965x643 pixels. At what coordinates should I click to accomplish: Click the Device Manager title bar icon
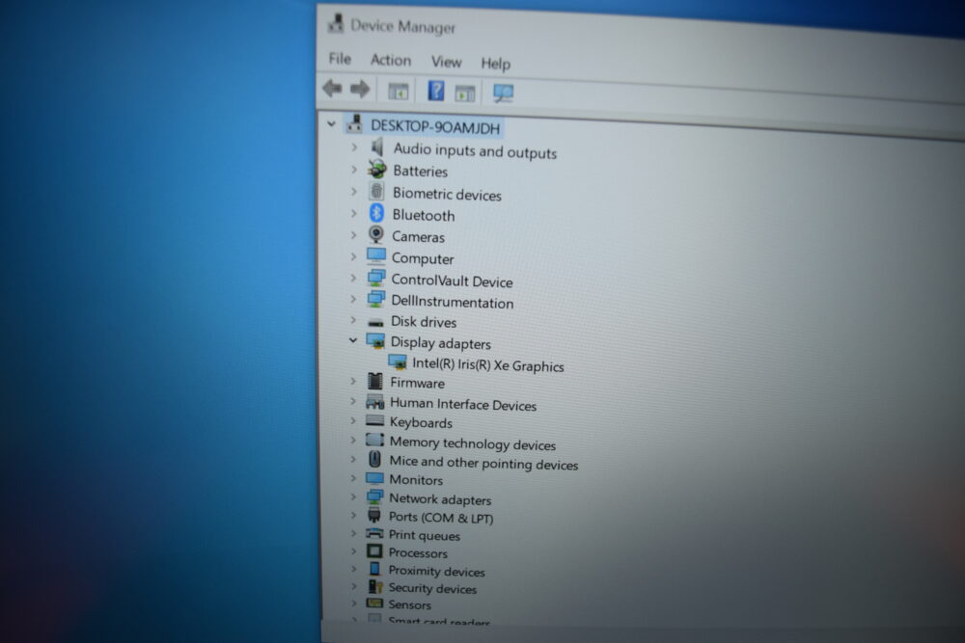336,23
